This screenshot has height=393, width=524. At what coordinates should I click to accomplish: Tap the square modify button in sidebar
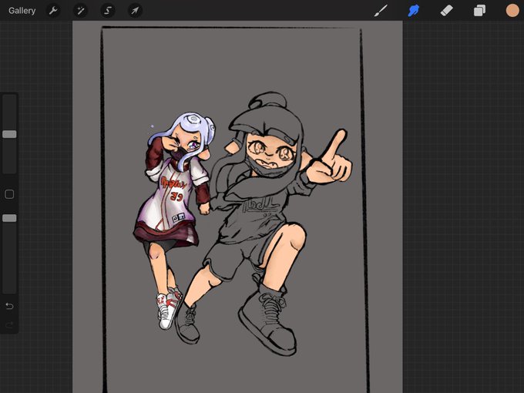tap(9, 194)
